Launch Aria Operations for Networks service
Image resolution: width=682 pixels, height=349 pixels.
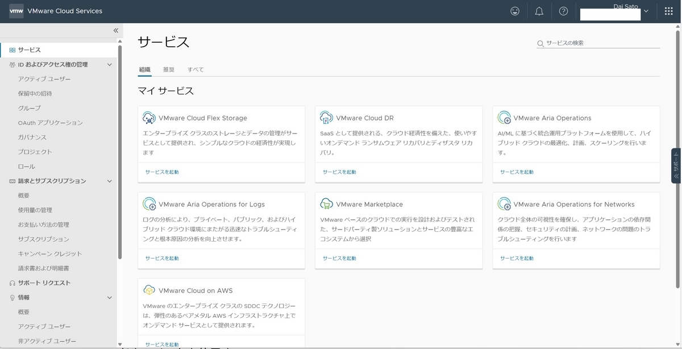tap(517, 258)
